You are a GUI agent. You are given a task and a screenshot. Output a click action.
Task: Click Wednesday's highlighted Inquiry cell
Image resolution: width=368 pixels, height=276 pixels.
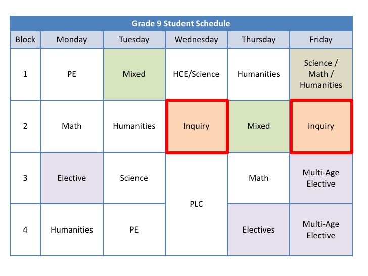[x=196, y=126]
